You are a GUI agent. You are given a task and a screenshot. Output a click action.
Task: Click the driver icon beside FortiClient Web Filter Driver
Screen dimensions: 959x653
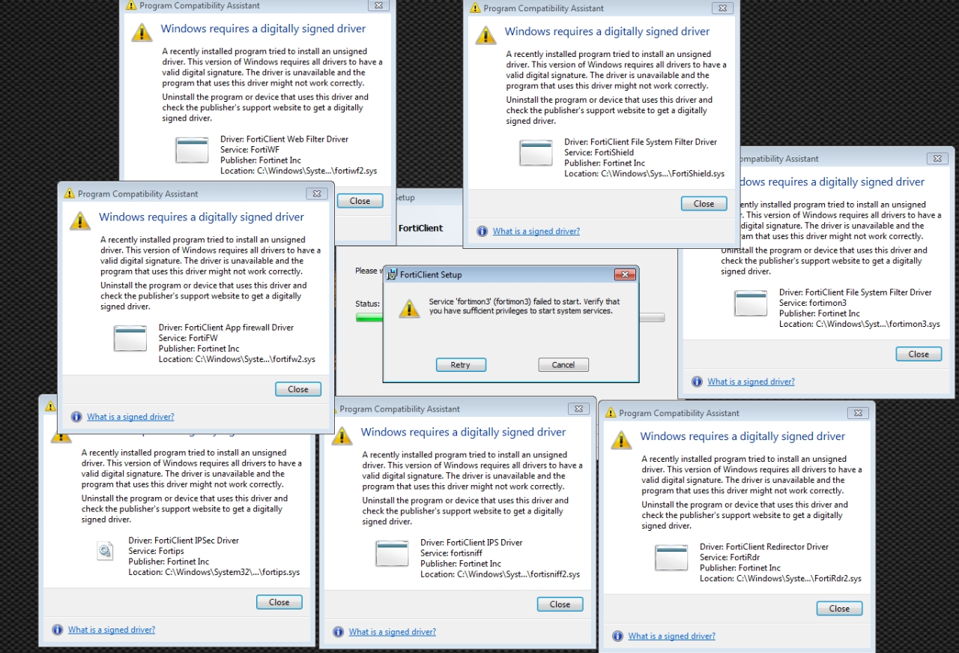pos(192,150)
